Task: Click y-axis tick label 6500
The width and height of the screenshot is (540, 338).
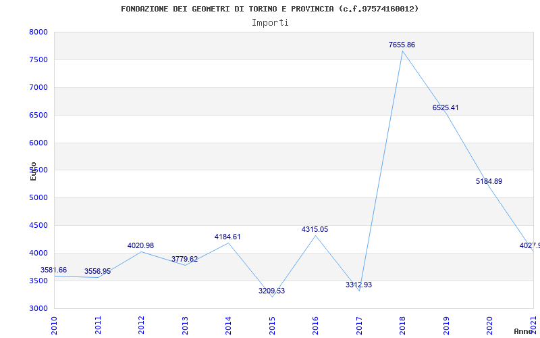Action: [38, 115]
